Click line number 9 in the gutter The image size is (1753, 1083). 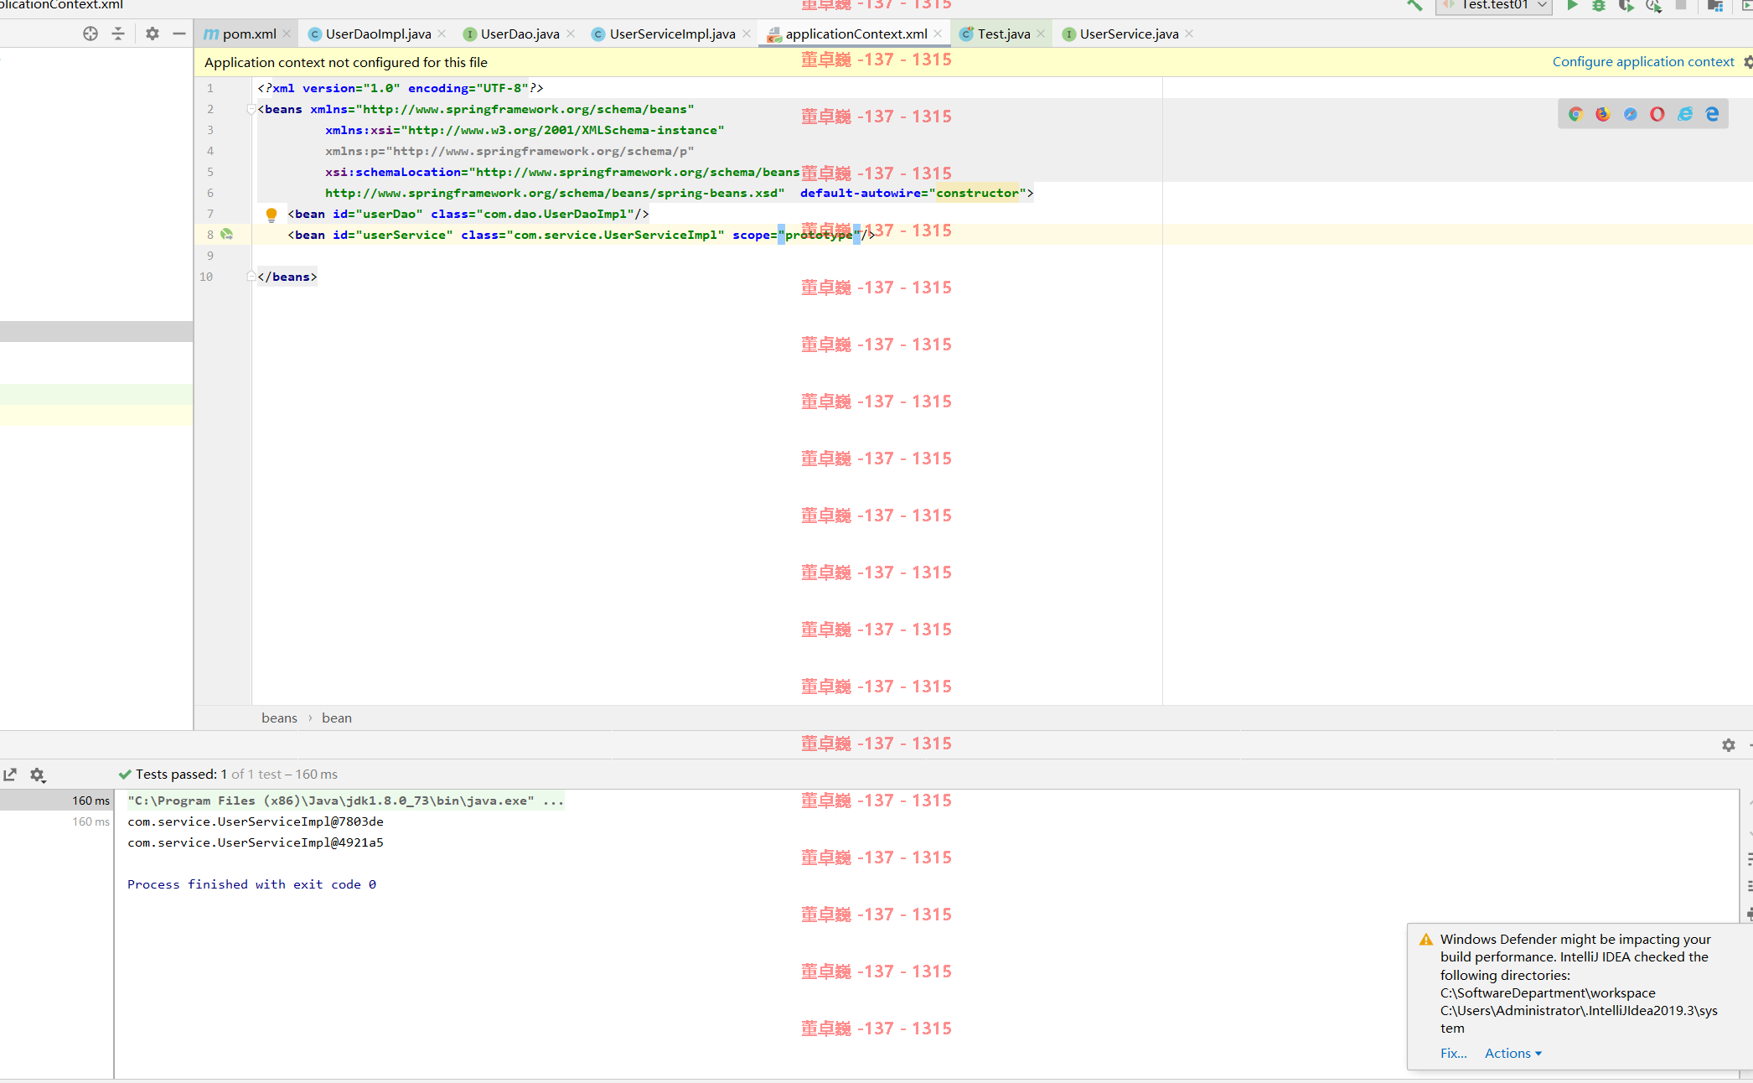coord(210,256)
